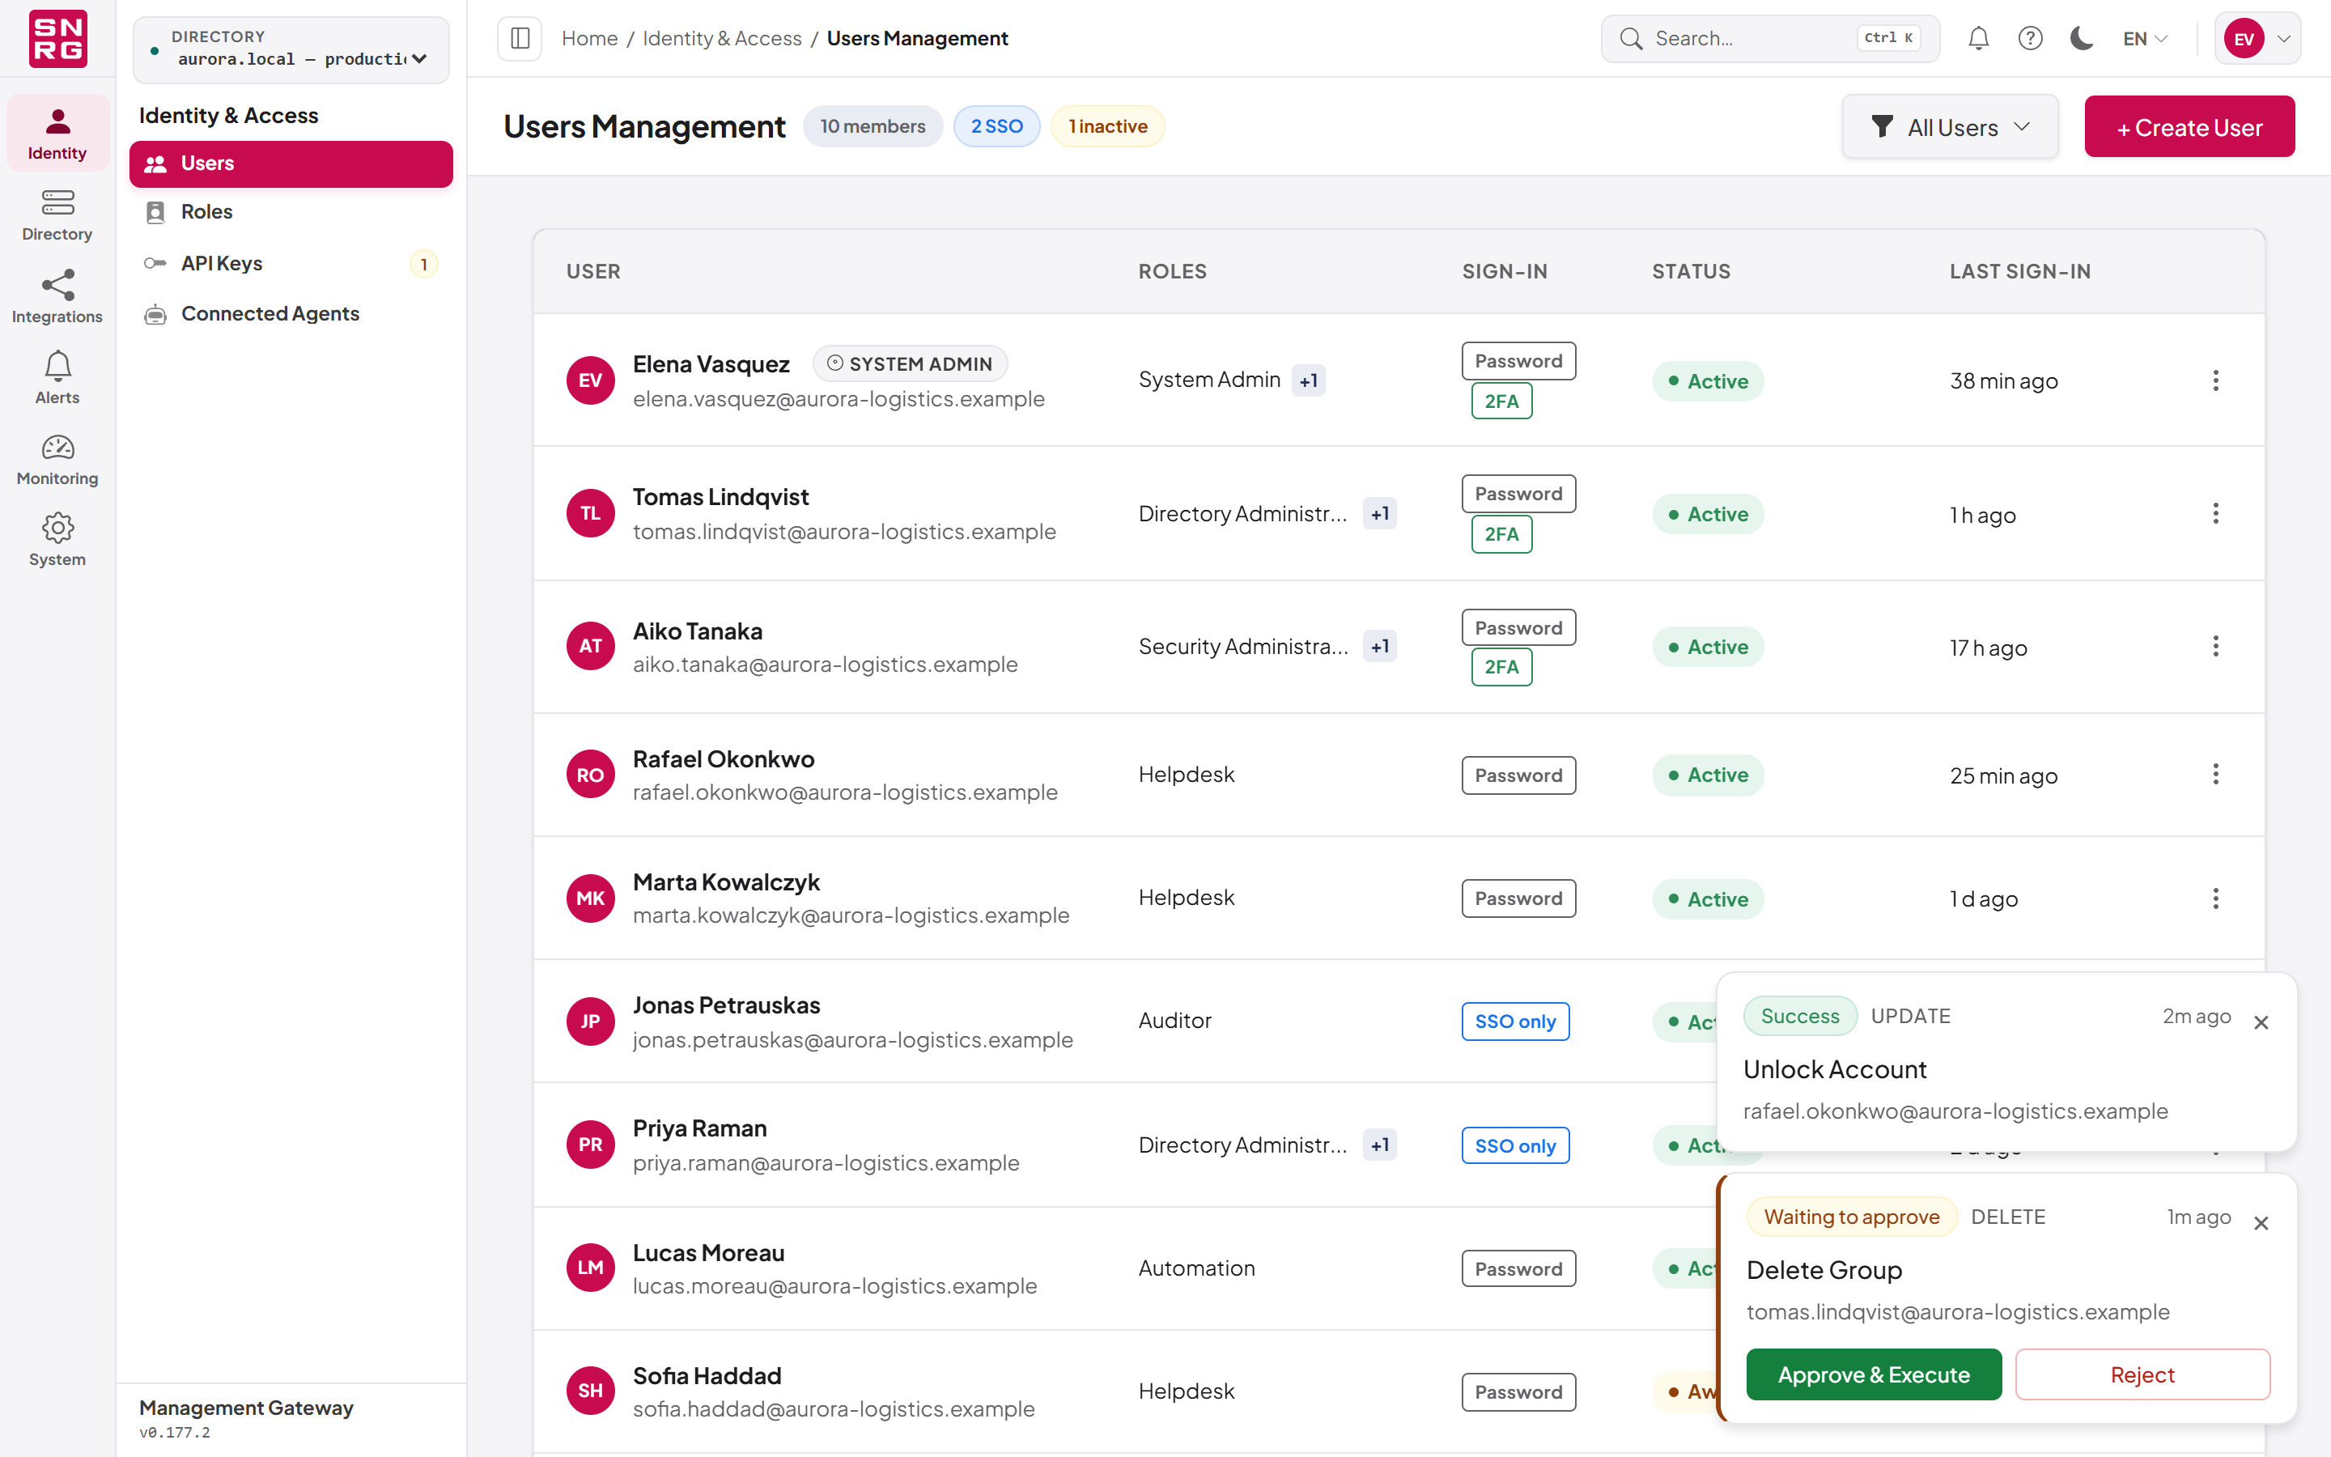Expand extra roles +1 for Aiko Tanaka

[x=1380, y=647]
